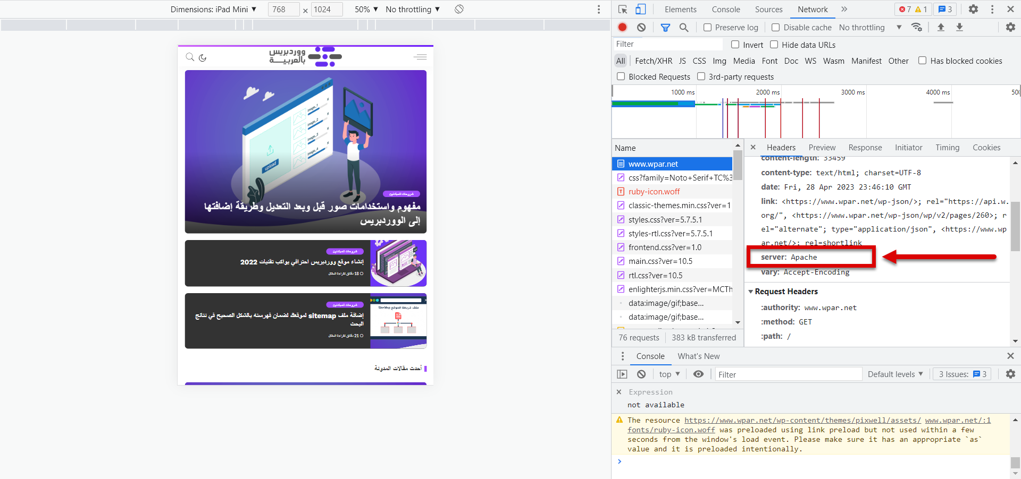
Task: Click the rotate device orientation icon
Action: point(459,9)
